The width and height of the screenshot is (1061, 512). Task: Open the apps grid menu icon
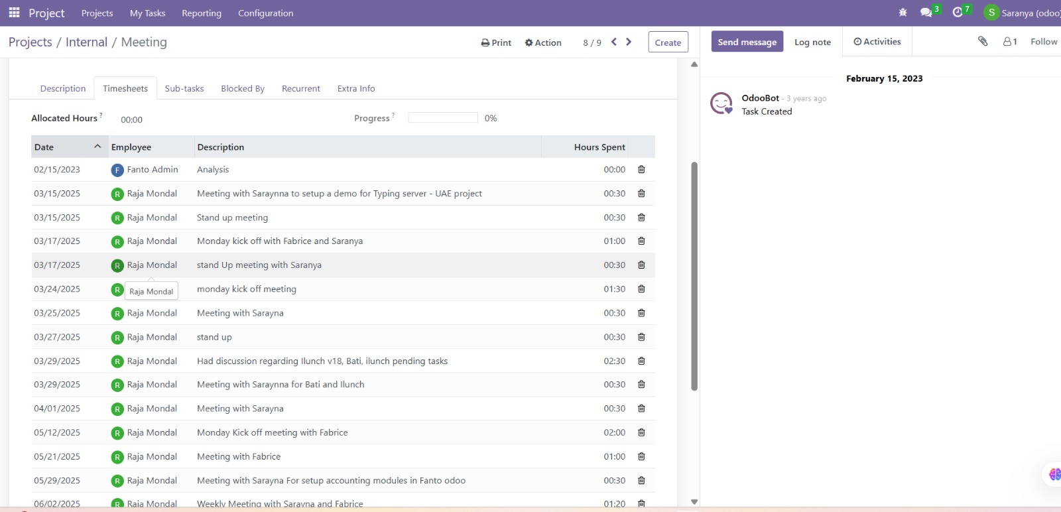pos(14,13)
